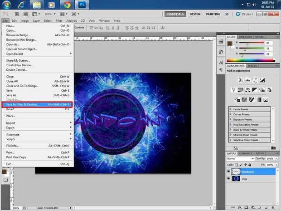Enable the lock transparent pixels option
This screenshot has width=281, height=211.
(x=236, y=165)
